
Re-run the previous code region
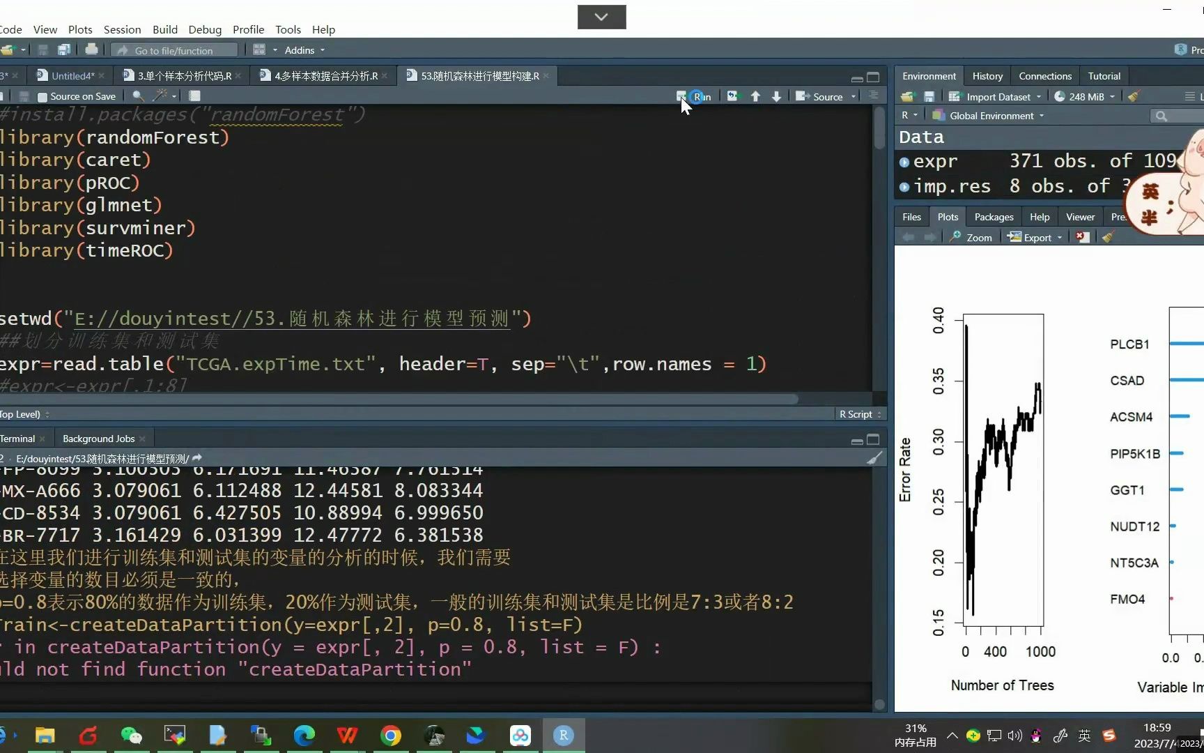[x=732, y=96]
